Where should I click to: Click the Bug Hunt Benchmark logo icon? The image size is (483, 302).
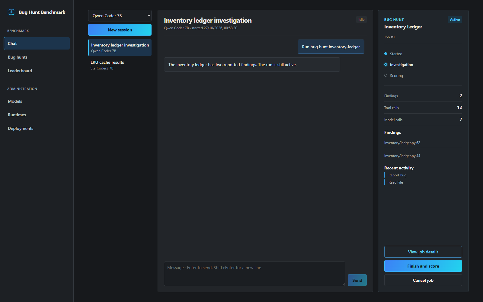click(11, 12)
